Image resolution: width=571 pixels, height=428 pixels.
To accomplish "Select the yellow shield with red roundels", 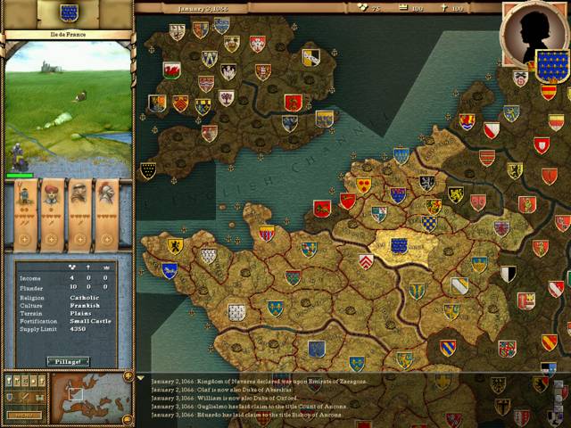I will pos(363,185).
